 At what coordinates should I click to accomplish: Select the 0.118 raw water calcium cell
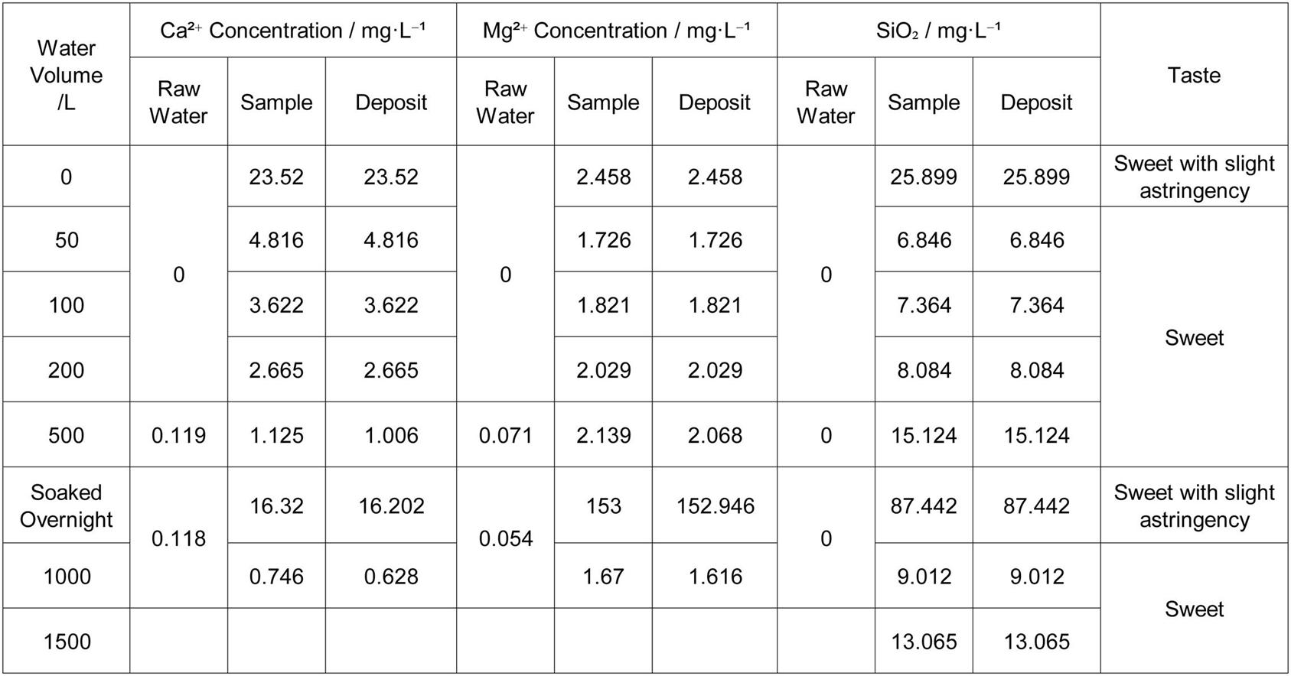coord(178,538)
